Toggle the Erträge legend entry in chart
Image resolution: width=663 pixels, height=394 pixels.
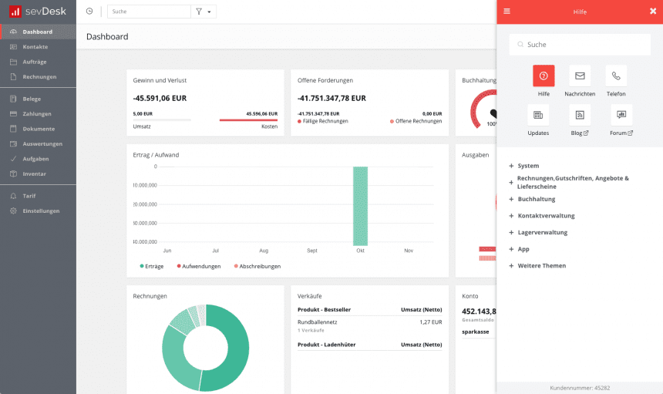click(152, 266)
